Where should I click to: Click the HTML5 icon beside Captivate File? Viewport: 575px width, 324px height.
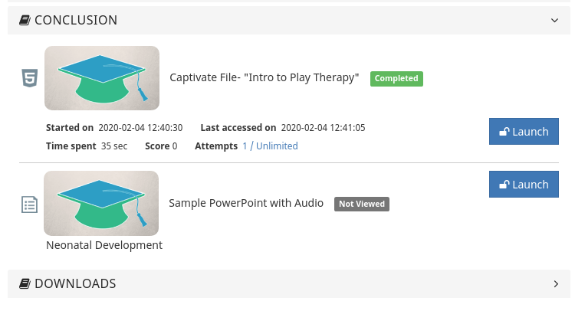(29, 78)
